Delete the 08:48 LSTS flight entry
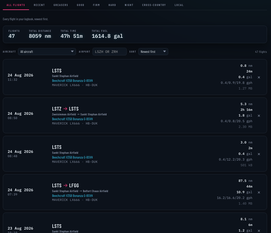The width and height of the screenshot is (271, 233). (259, 154)
